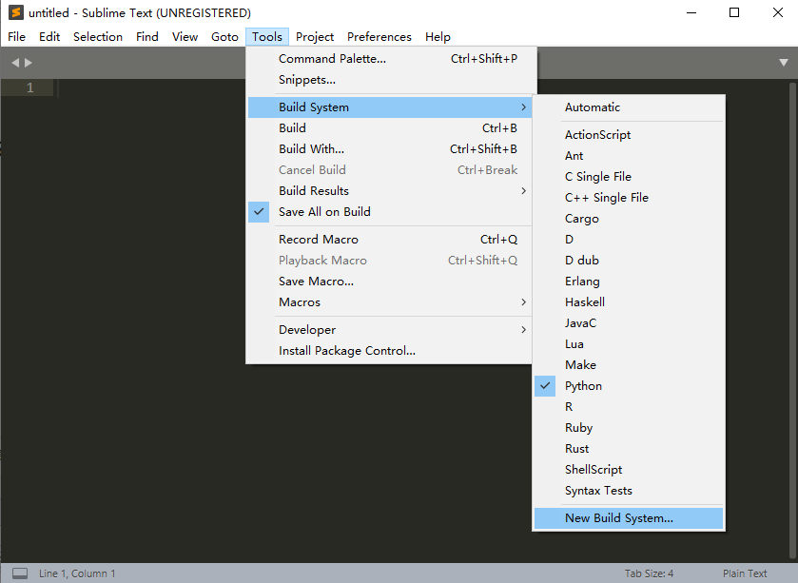This screenshot has height=583, width=798.
Task: Select ActionScript build system
Action: (x=629, y=135)
